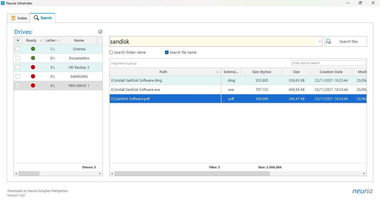Enable the Search folder name checkbox

[x=111, y=52]
